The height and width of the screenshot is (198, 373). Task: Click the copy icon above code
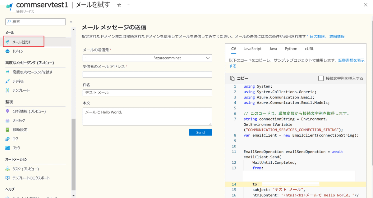[232, 78]
